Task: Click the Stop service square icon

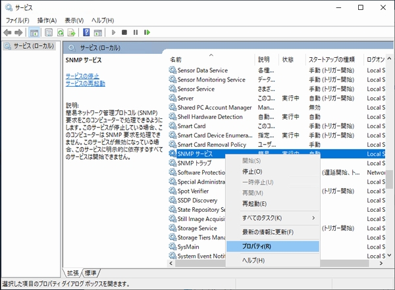Action: pos(124,32)
